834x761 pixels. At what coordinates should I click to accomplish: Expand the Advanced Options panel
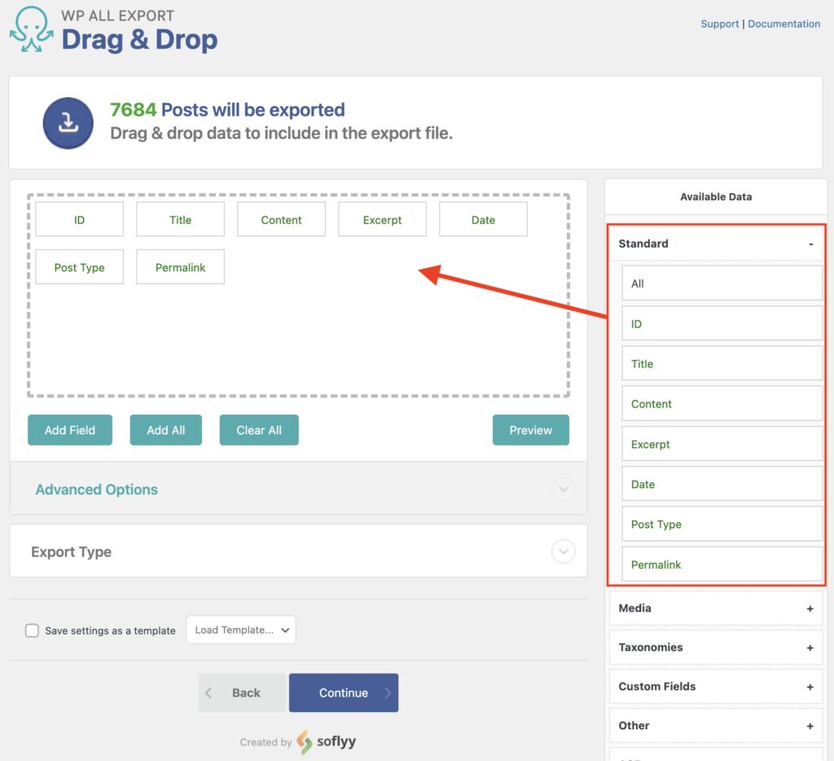coord(563,489)
